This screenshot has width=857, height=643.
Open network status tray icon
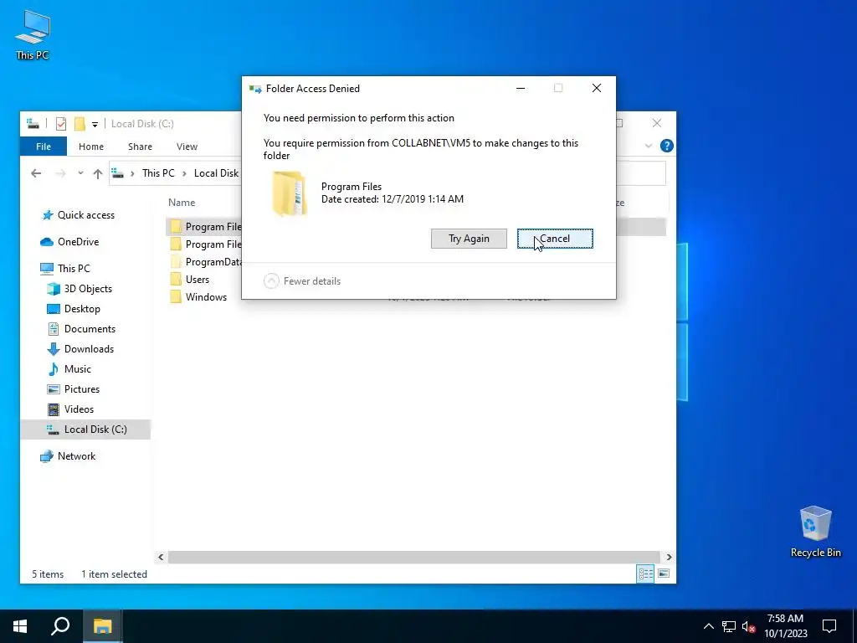pyautogui.click(x=729, y=626)
